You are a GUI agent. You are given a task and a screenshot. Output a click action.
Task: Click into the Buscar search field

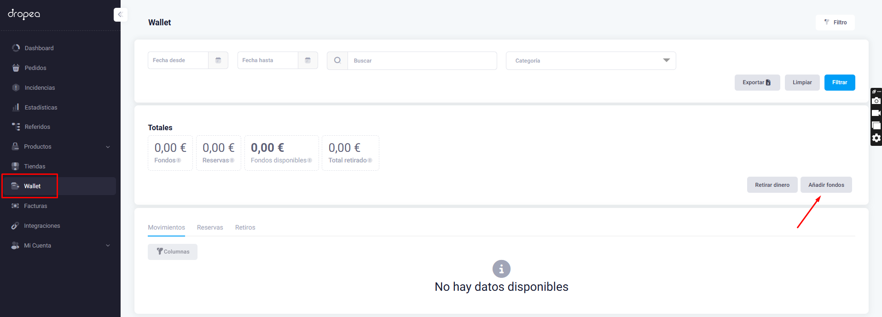click(x=422, y=61)
